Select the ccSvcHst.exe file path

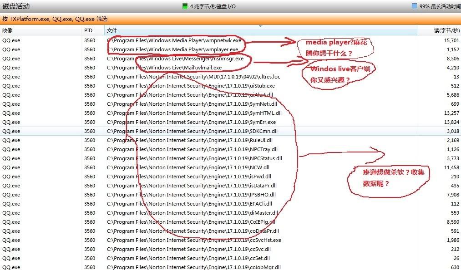click(194, 241)
